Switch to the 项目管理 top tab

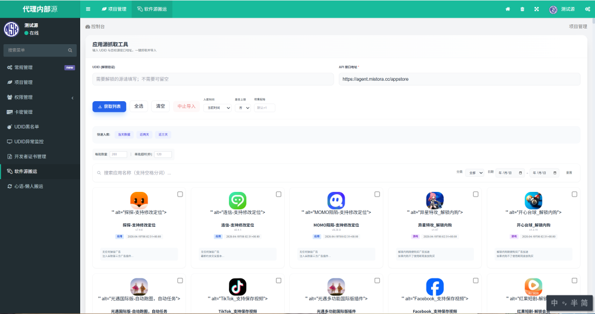pos(114,9)
